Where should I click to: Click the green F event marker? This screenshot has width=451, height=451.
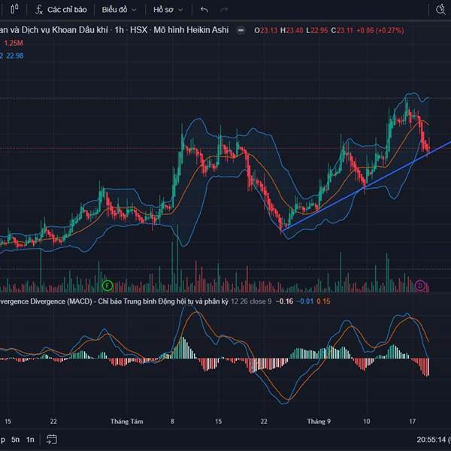point(107,285)
